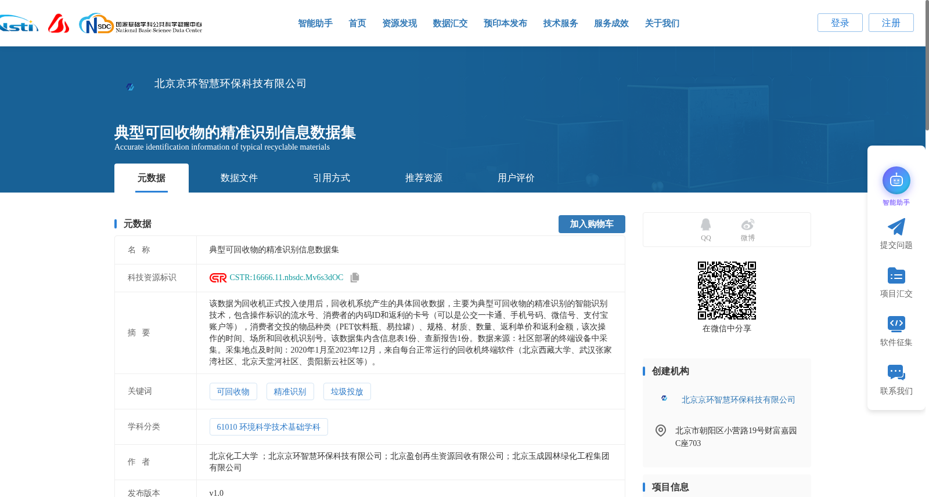Open the contact us chat icon
Viewport: 929px width, 497px height.
click(x=896, y=372)
